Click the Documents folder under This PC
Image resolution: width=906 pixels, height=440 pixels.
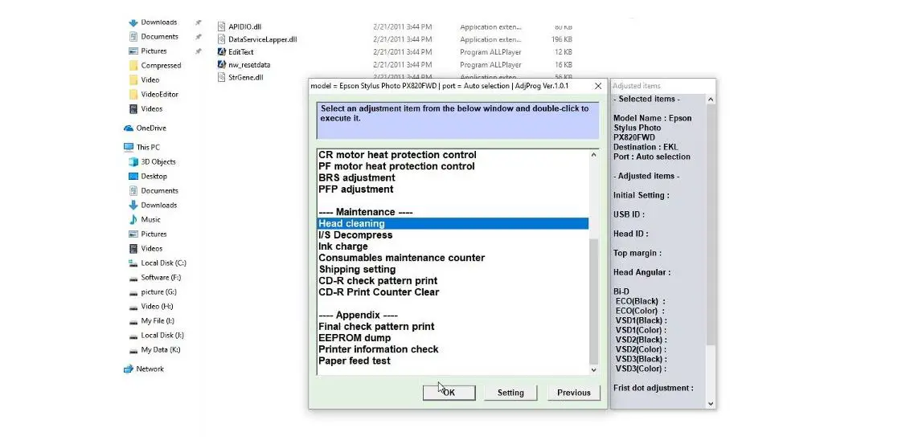153,191
